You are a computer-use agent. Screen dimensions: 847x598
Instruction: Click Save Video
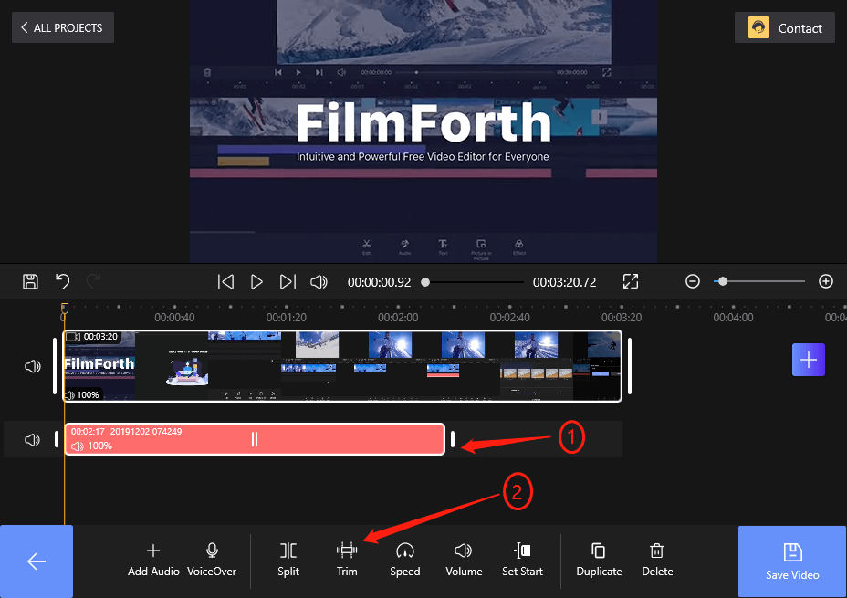(x=792, y=561)
